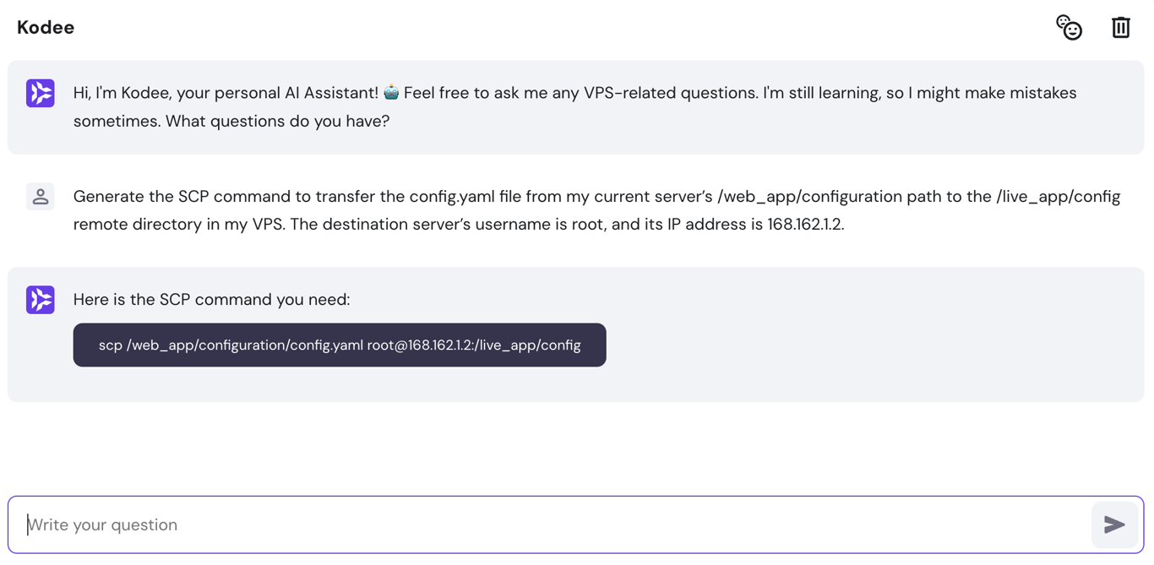Click the send button to submit
This screenshot has height=565, width=1154.
[x=1114, y=524]
